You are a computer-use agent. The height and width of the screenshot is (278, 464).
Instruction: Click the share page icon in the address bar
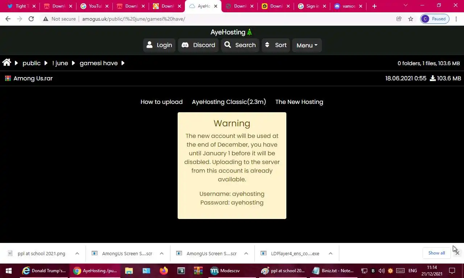click(399, 19)
